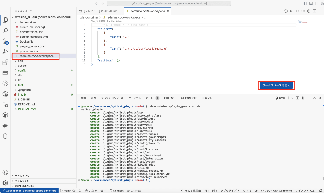
Task: Expand the assets folder
Action: point(44,66)
